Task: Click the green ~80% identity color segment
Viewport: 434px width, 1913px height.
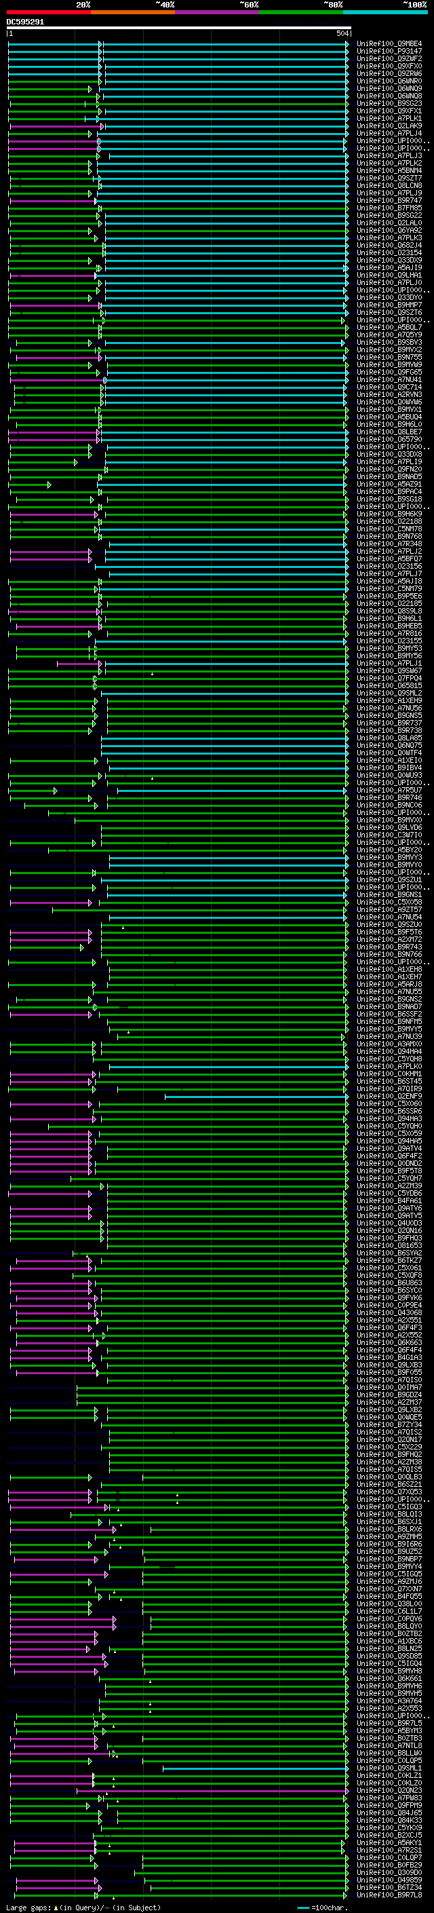Action: (x=301, y=12)
